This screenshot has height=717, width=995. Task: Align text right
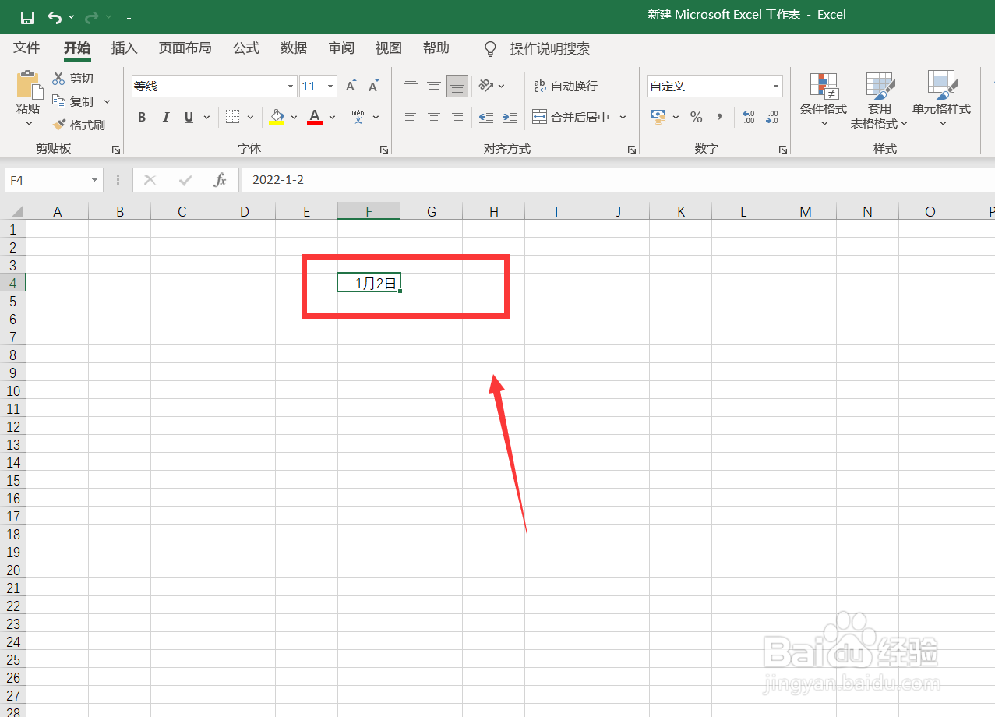pyautogui.click(x=457, y=117)
